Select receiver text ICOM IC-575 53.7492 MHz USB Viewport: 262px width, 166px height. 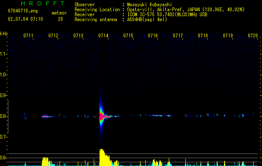click(x=167, y=15)
